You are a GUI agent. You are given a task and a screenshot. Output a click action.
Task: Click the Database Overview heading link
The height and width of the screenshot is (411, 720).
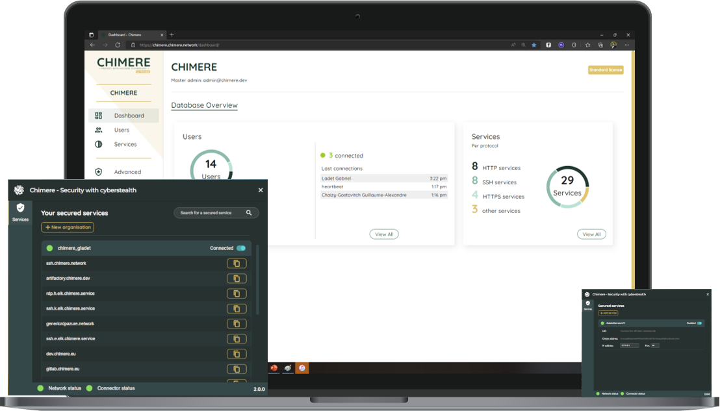pos(204,105)
